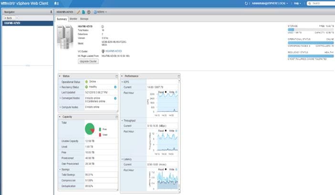Click the Operational Status bar
The image size is (335, 195).
pos(311,43)
